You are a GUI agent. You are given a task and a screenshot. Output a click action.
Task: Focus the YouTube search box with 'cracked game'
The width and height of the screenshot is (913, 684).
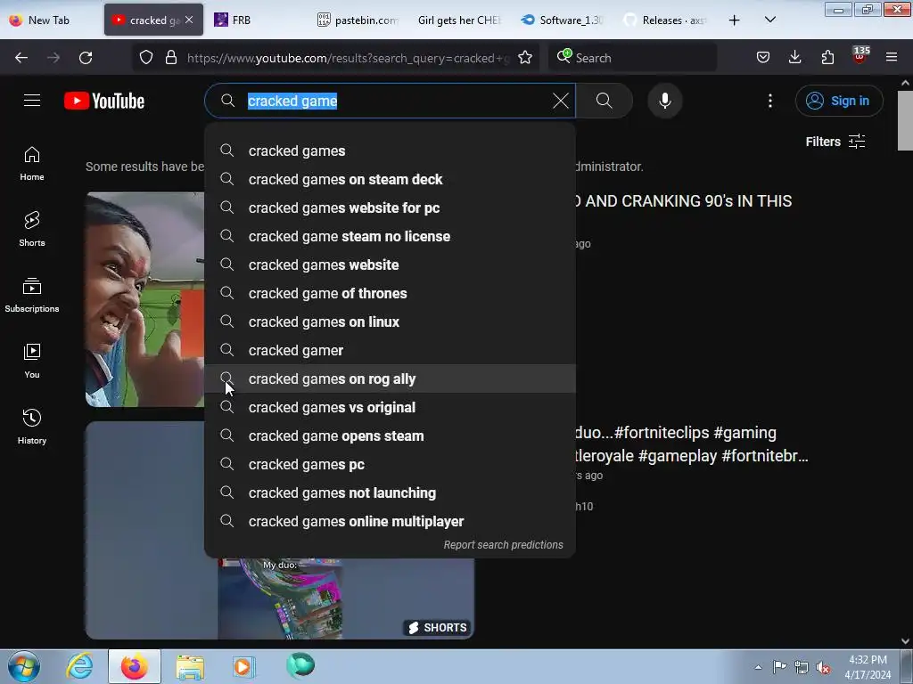391,101
